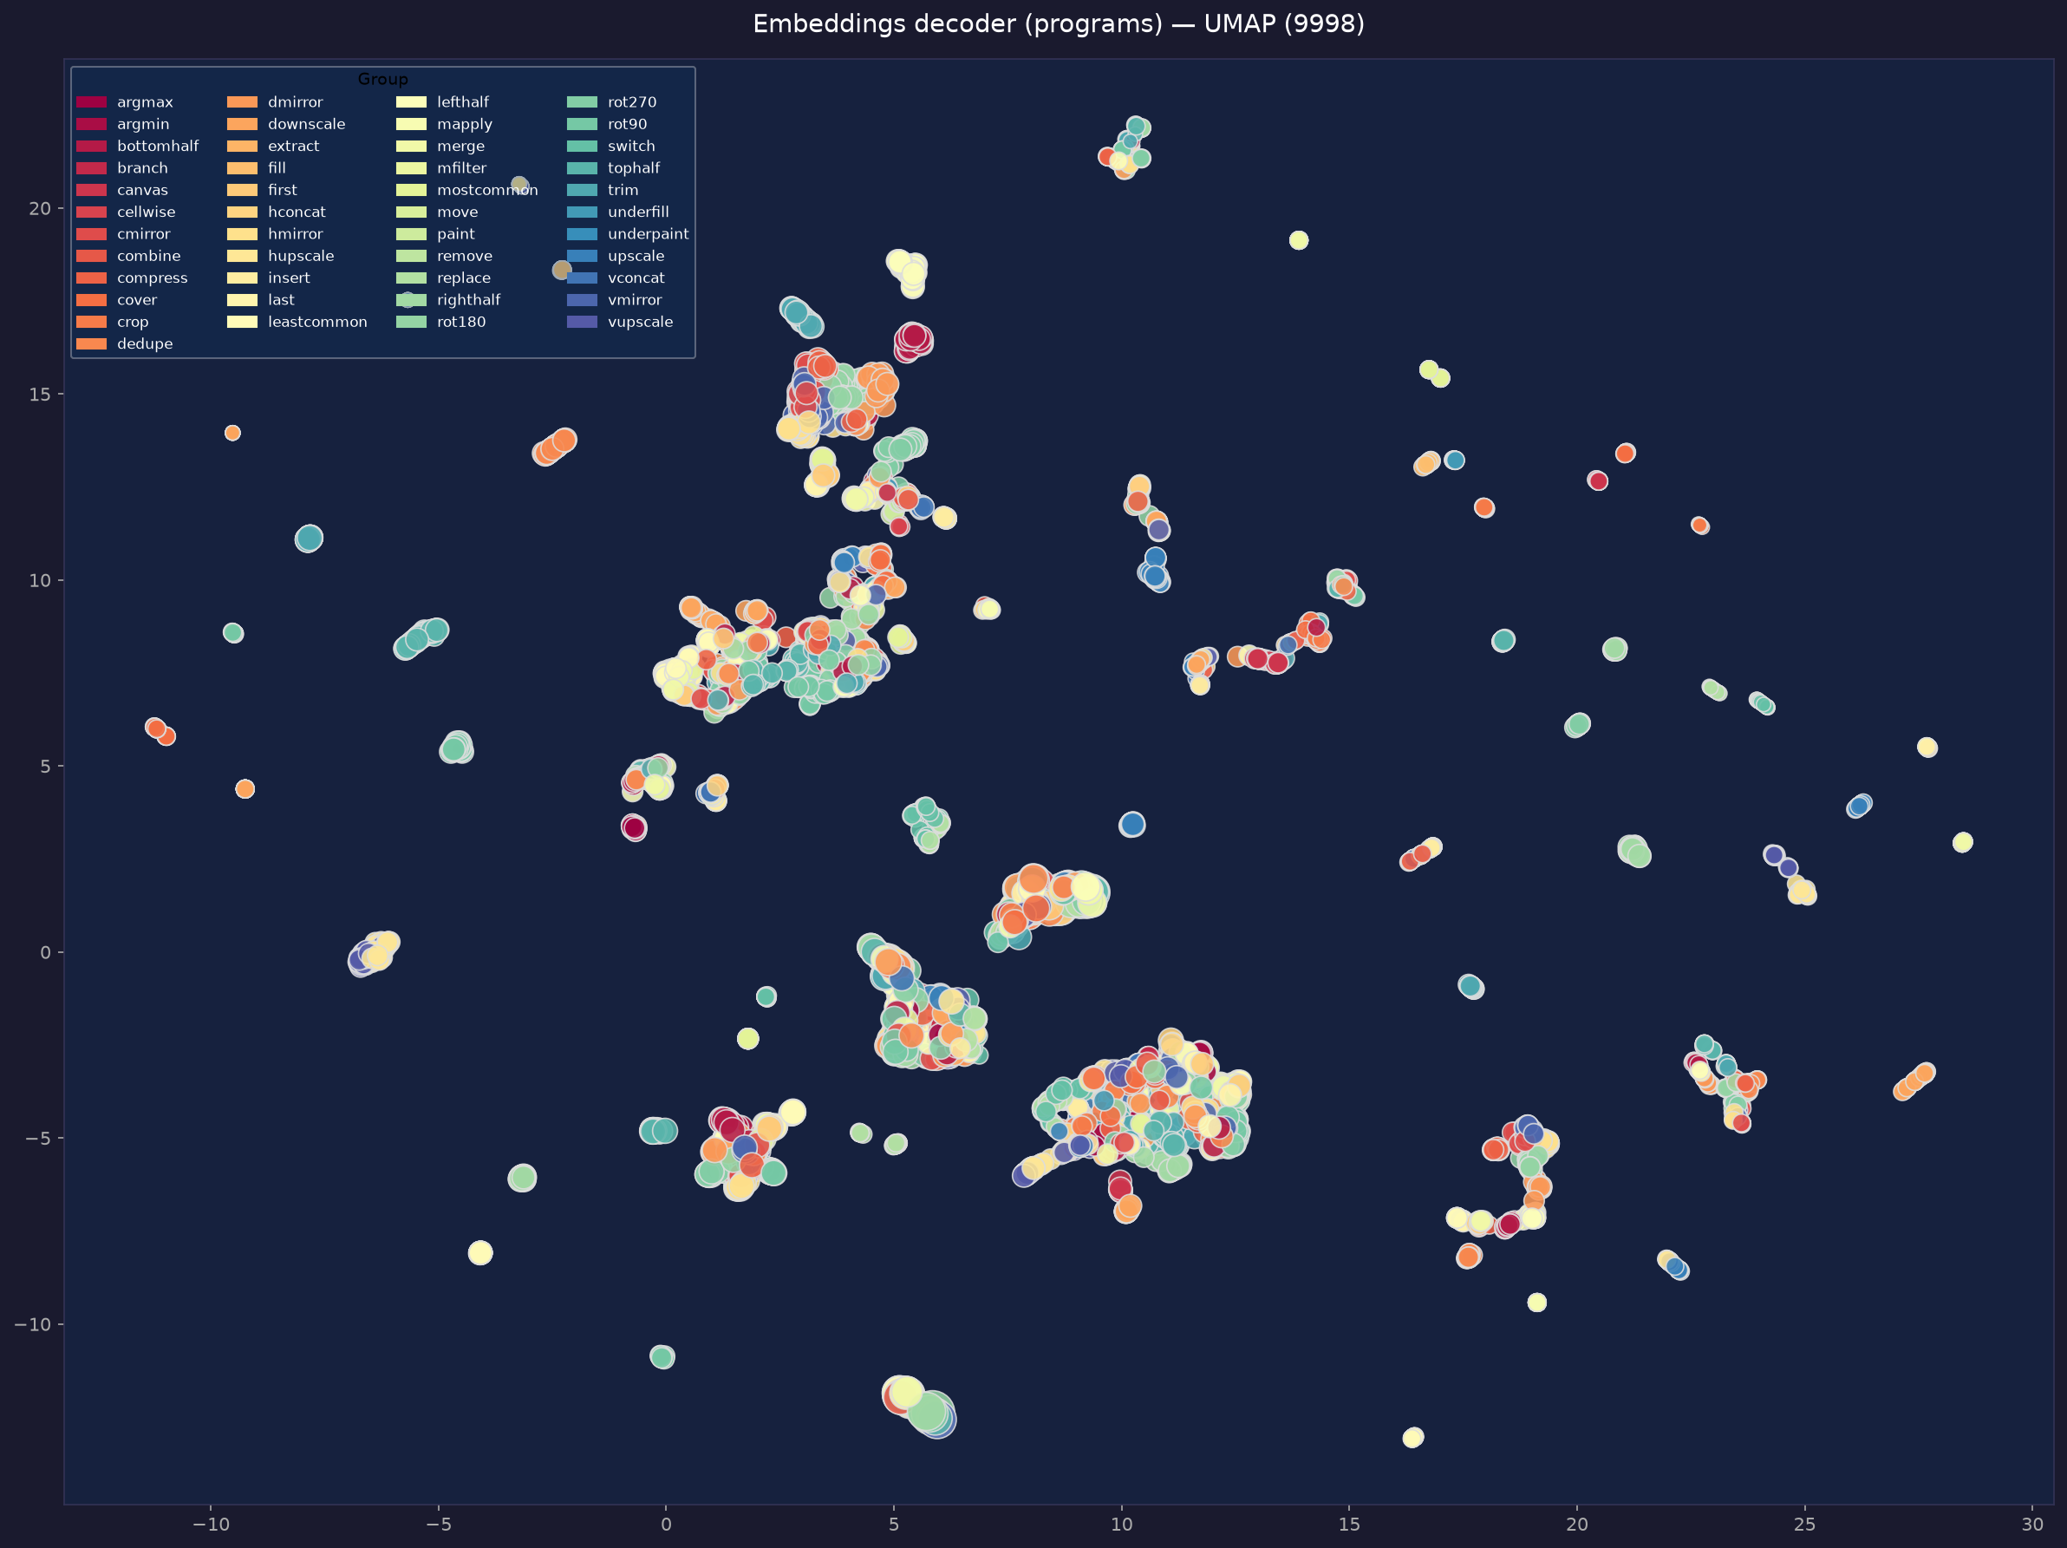This screenshot has width=2067, height=1548.
Task: Select the 'bottomhalf' legend label
Action: coord(158,146)
